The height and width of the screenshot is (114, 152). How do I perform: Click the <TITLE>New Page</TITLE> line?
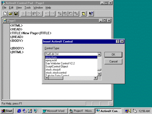pos(31,33)
